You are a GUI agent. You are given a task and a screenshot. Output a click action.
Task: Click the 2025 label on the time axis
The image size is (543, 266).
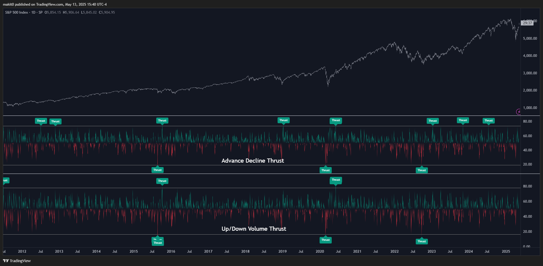[x=506, y=251]
